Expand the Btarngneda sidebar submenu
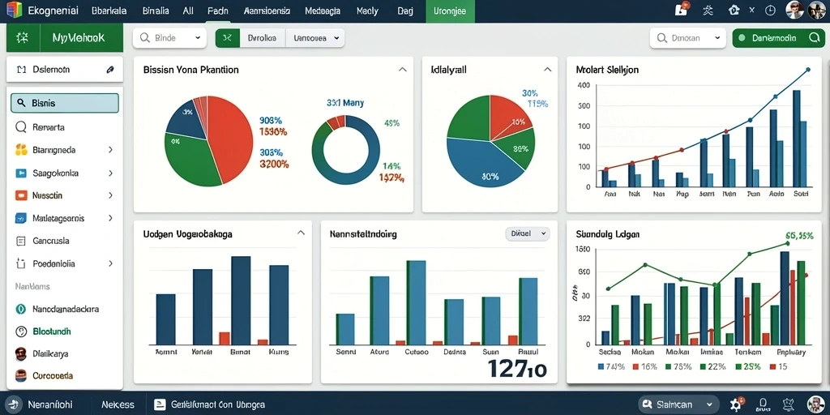This screenshot has height=415, width=830. (110, 150)
